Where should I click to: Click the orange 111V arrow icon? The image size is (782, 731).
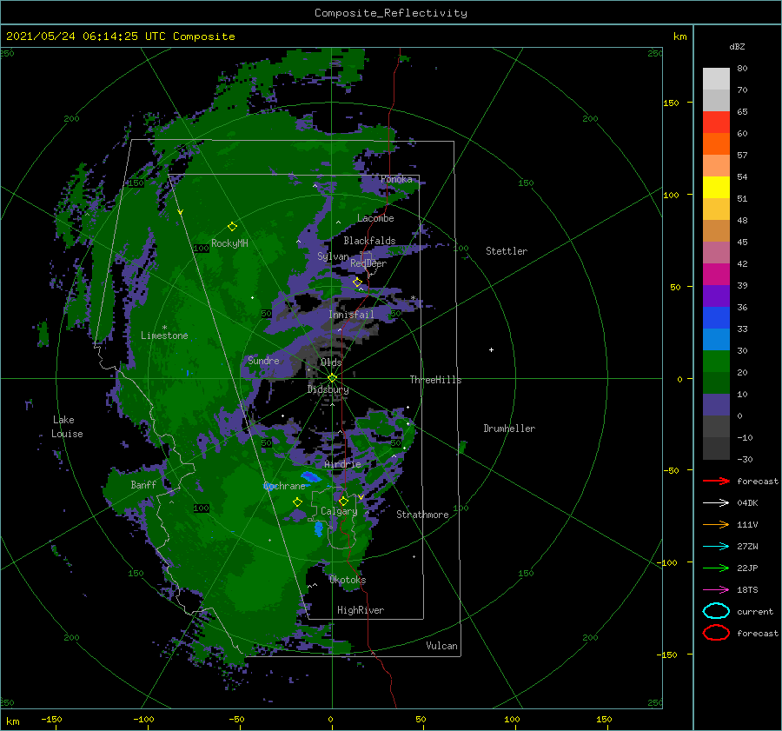pos(716,524)
